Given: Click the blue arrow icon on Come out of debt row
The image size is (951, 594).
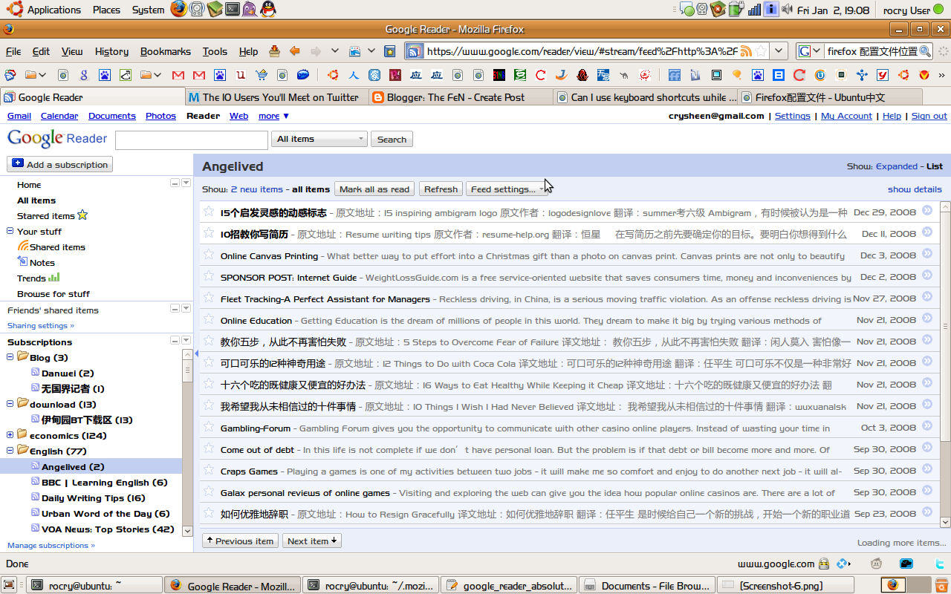Looking at the screenshot, I should coord(927,448).
